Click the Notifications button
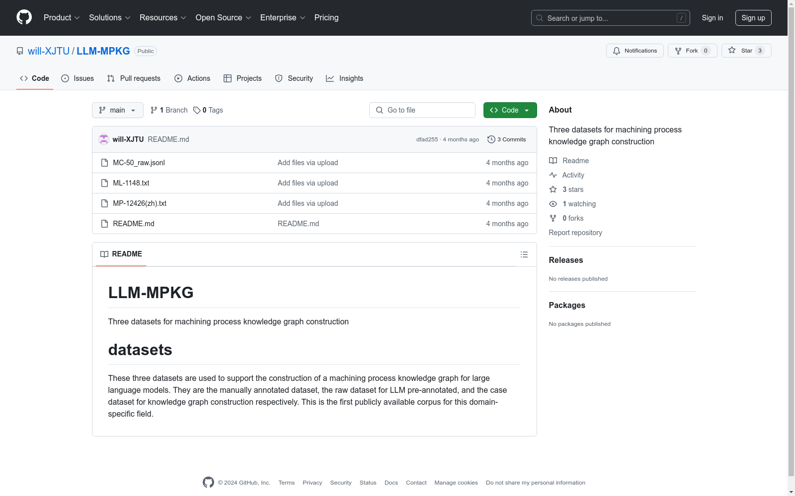 635,51
